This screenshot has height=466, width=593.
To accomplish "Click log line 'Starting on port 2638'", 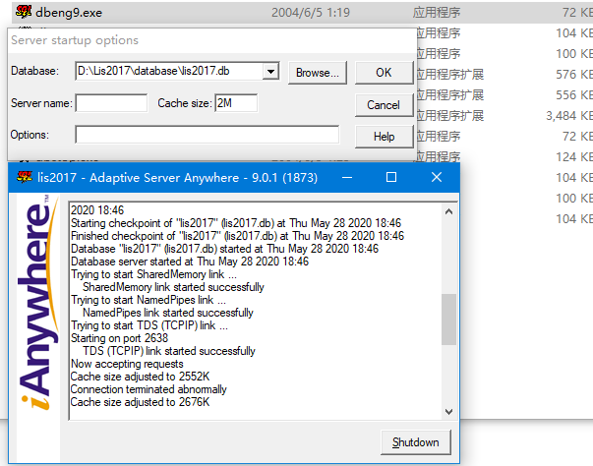I will pyautogui.click(x=120, y=338).
